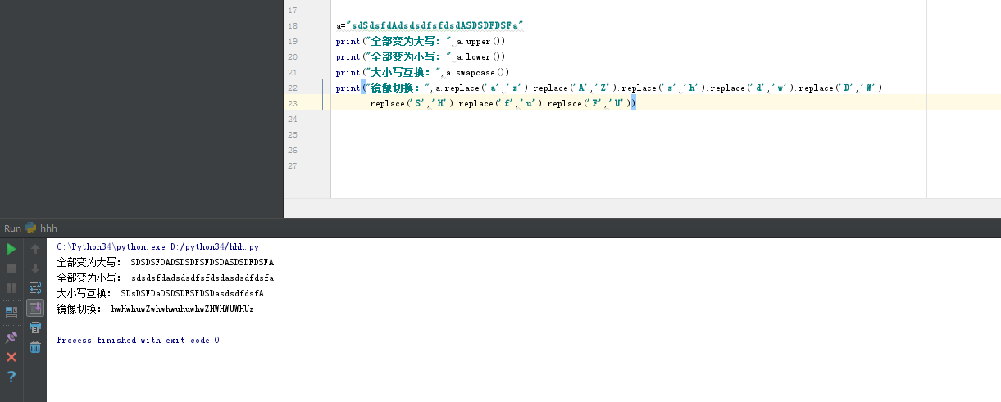Screen dimensions: 1001x402
Task: Click line number 23 in the gutter
Action: [x=293, y=103]
